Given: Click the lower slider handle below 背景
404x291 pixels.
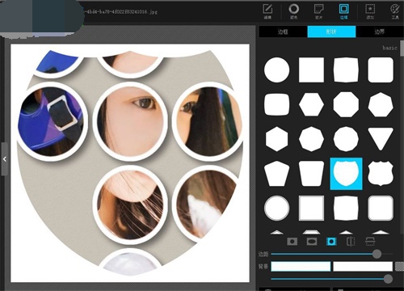Looking at the screenshot, I should click(388, 279).
